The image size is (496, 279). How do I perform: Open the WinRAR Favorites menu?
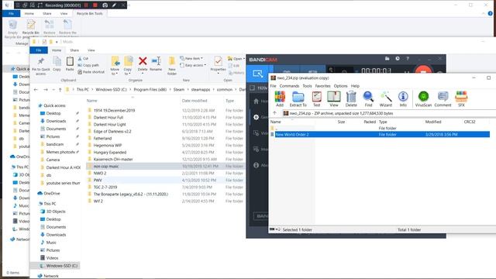coord(322,86)
